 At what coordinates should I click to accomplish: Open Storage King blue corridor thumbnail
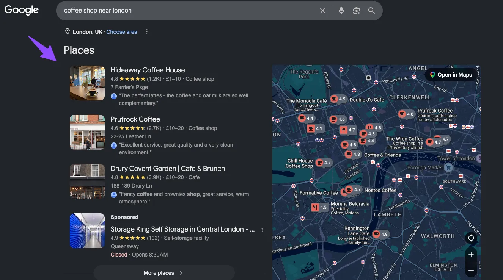(87, 231)
